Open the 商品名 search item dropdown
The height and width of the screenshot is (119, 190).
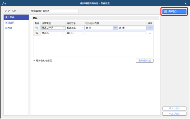[x=53, y=33]
